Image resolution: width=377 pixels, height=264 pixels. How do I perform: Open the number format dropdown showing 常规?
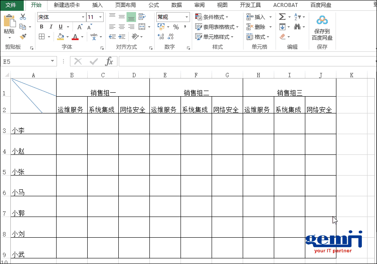click(172, 16)
